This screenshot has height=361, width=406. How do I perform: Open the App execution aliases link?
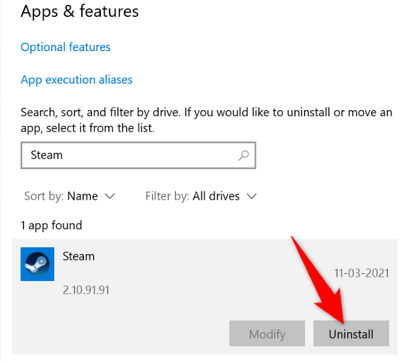(x=76, y=79)
